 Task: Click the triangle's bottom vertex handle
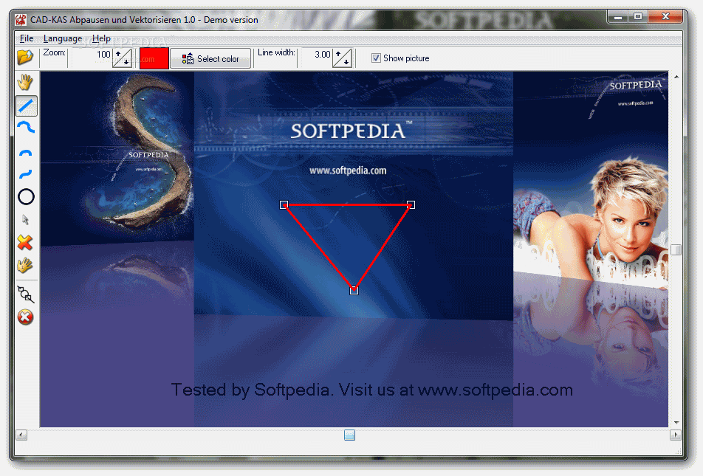(x=354, y=291)
